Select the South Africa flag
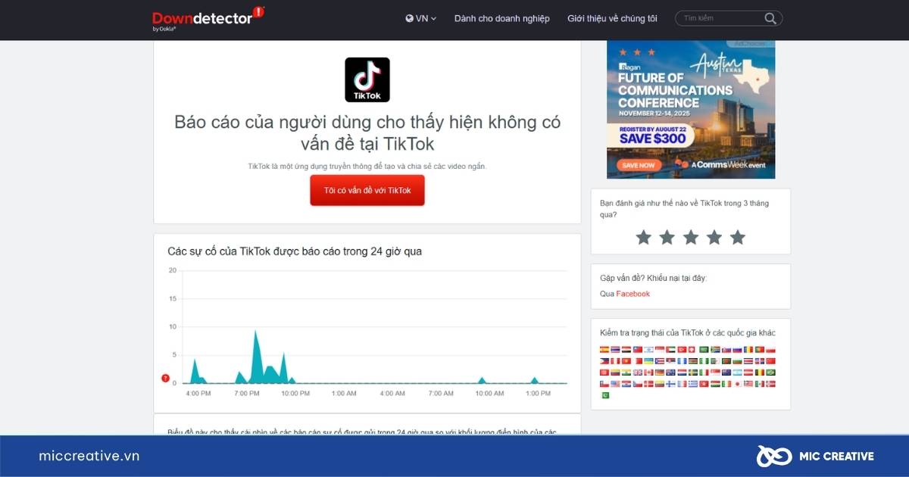The image size is (909, 477). 715,350
